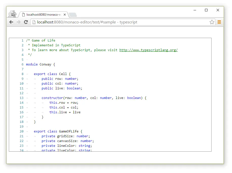Bookmark page with the star icon

(x=212, y=22)
